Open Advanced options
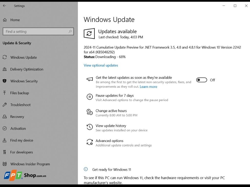 109,141
